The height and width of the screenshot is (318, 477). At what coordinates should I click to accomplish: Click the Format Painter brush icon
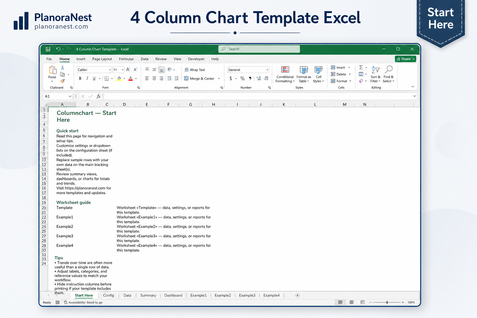62,81
